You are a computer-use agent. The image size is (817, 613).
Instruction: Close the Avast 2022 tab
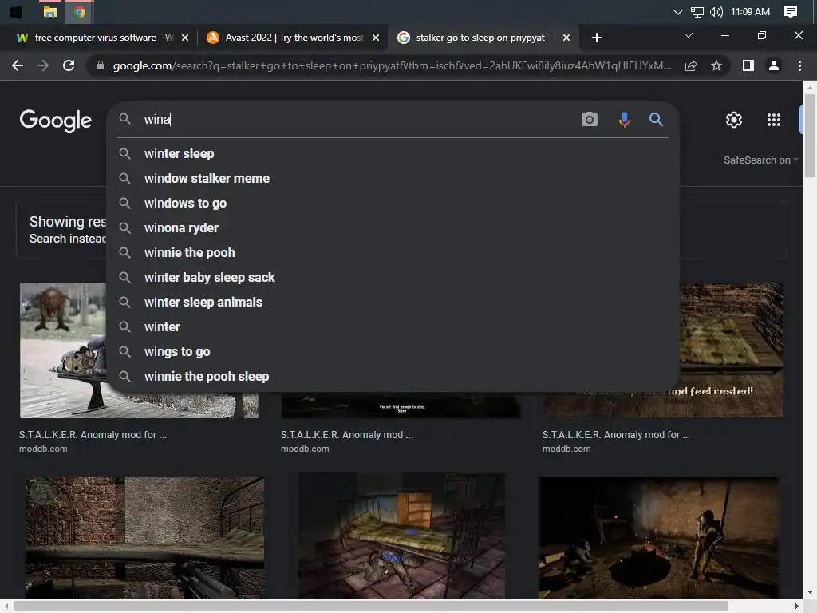coord(376,38)
